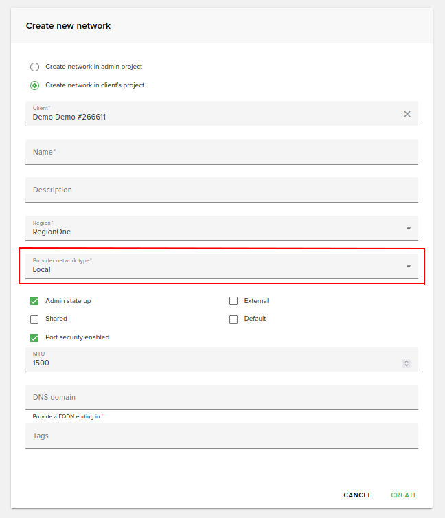Viewport: 445px width, 518px height.
Task: Focus the DNS domain input
Action: pos(221,397)
